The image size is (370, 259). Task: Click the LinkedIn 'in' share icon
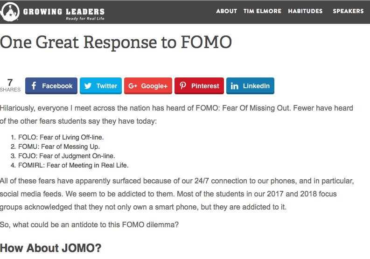234,86
